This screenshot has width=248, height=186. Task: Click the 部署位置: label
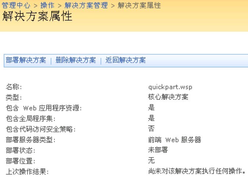tap(21, 161)
